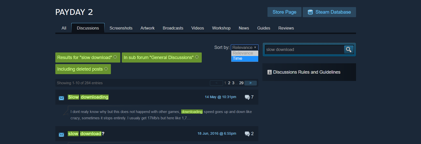Screen dimensions: 421x144
Task: Open Steam Database button
Action: [x=329, y=12]
